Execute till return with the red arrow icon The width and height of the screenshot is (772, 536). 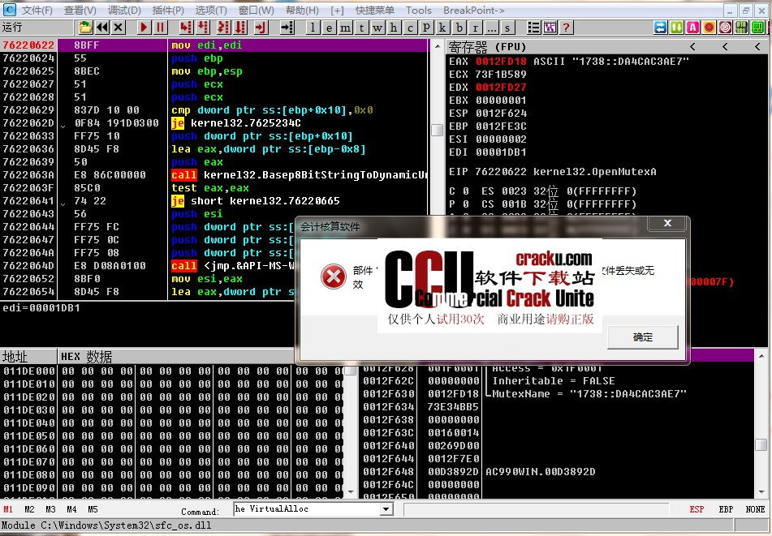261,28
